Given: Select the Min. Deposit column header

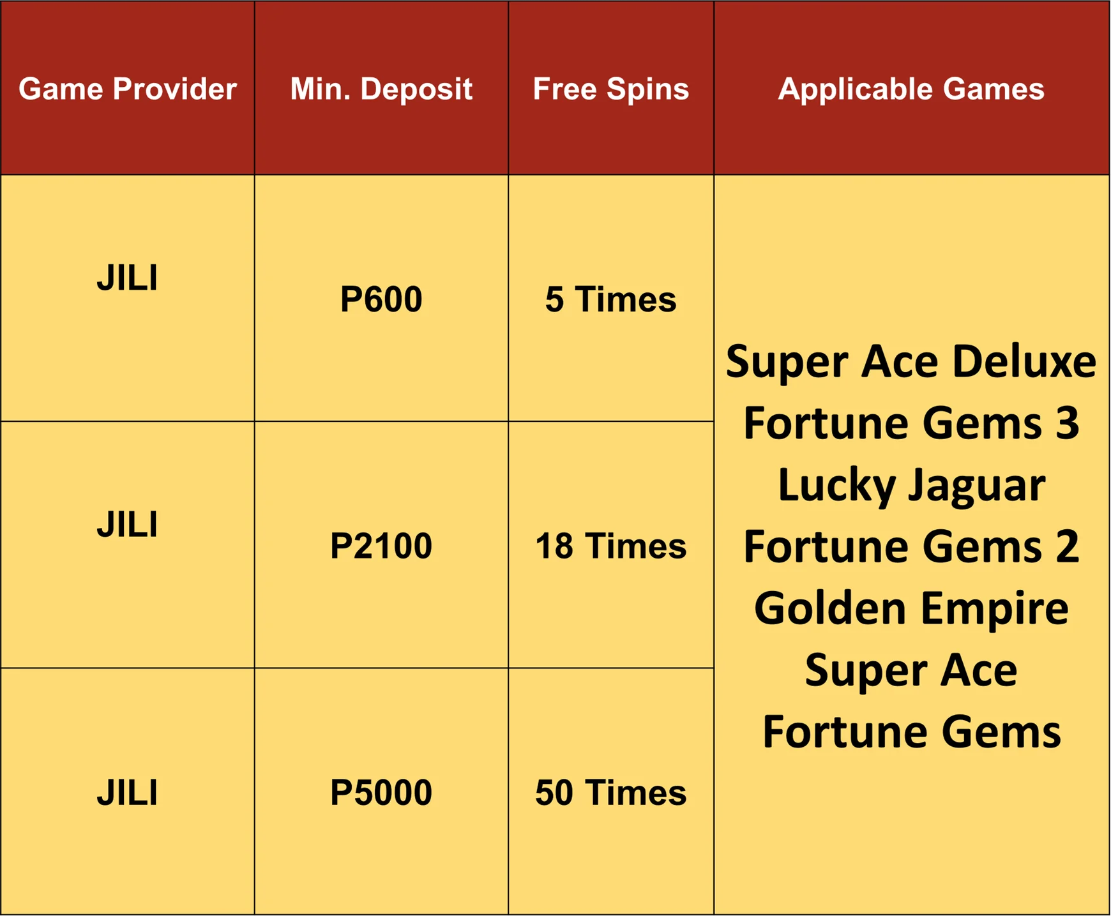Looking at the screenshot, I should pyautogui.click(x=381, y=89).
